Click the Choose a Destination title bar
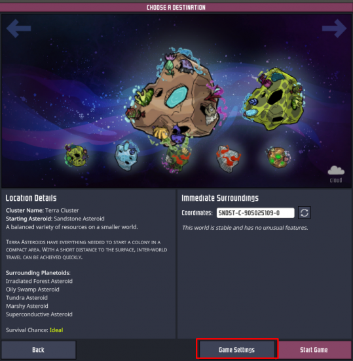Screen dimensions: 353x361 (x=176, y=7)
